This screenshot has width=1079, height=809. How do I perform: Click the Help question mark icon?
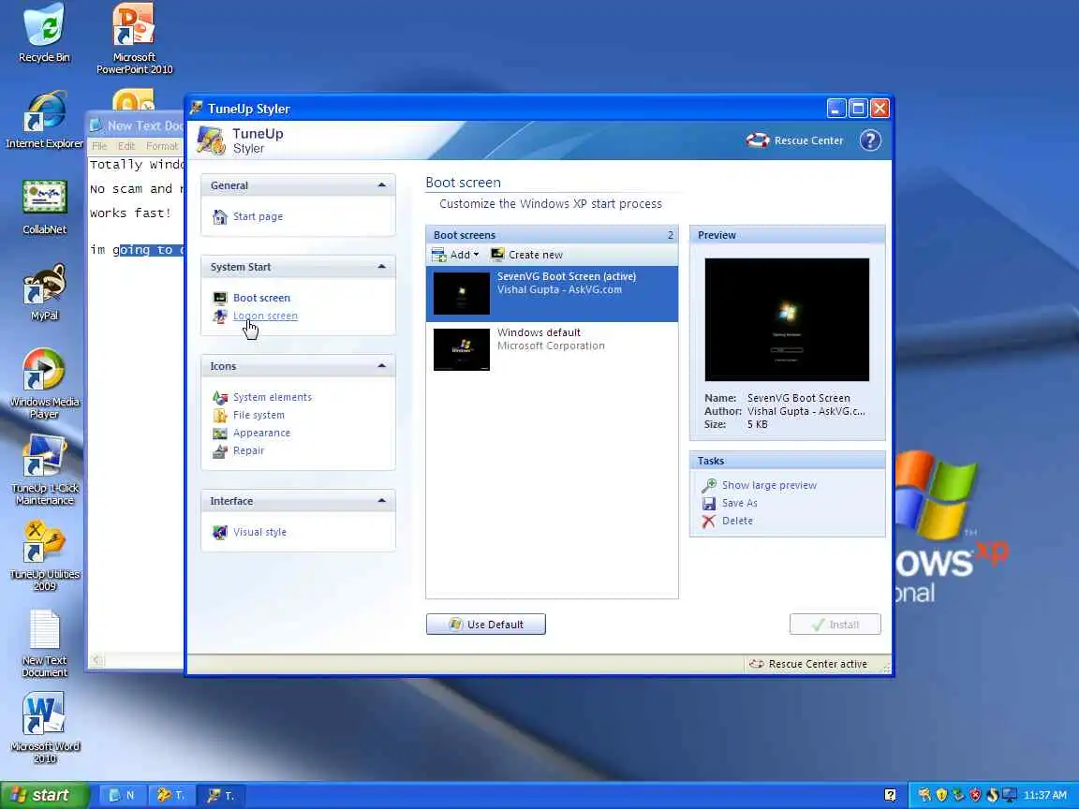point(870,140)
